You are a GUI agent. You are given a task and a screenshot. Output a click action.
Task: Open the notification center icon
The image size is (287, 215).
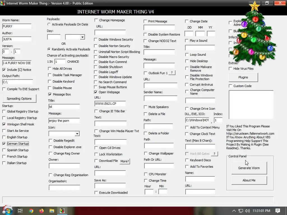point(278,211)
